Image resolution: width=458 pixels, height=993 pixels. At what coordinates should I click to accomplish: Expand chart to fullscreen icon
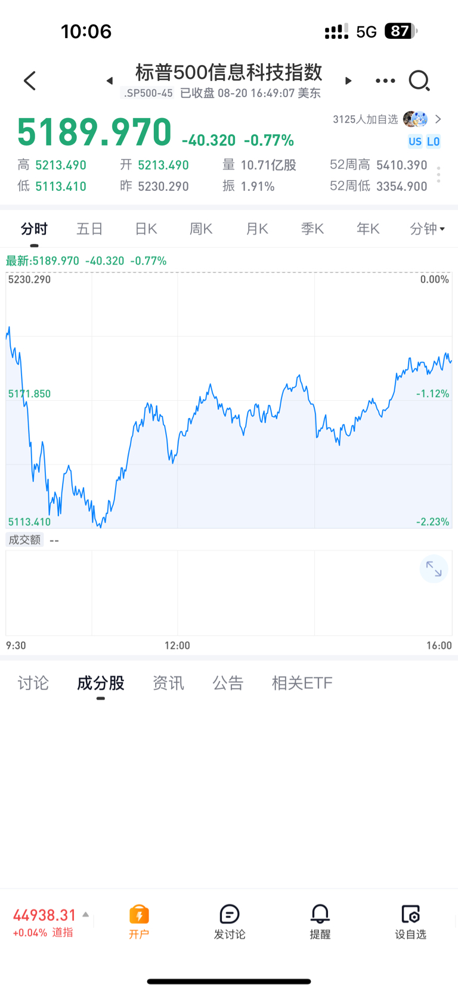[x=434, y=570]
